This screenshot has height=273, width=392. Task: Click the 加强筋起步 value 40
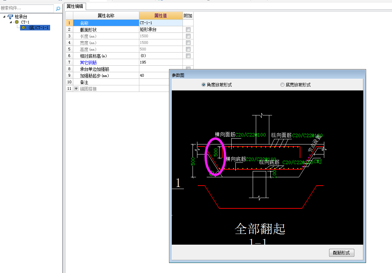click(x=154, y=75)
